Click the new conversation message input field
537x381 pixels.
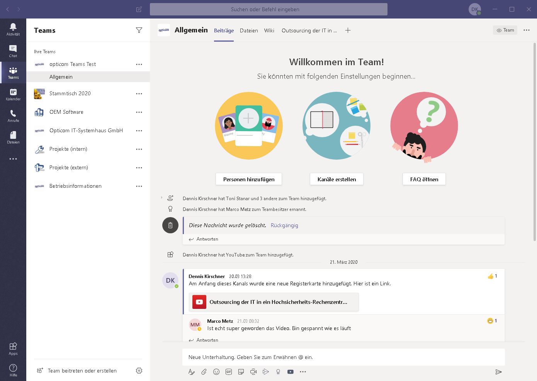343,357
